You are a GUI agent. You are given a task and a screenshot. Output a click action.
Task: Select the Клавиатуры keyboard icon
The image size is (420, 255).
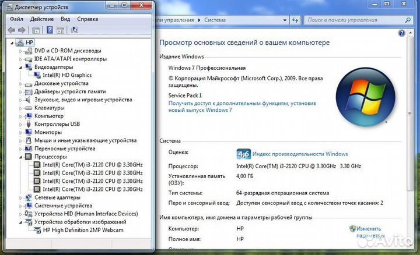coord(29,108)
